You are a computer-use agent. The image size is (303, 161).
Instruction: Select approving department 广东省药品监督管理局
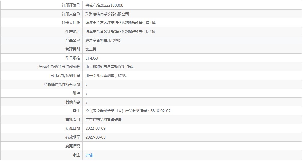[x=103, y=120]
